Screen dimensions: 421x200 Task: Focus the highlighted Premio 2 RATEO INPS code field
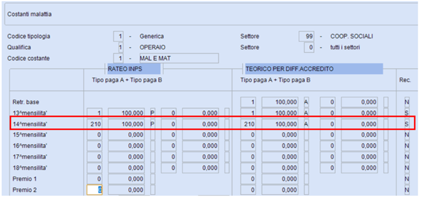[x=94, y=190]
